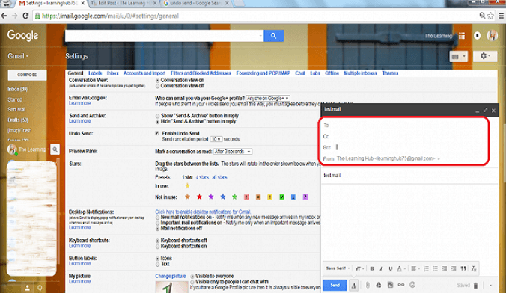Click the chat search magnifier icon
The image size is (506, 293).
click(x=55, y=149)
